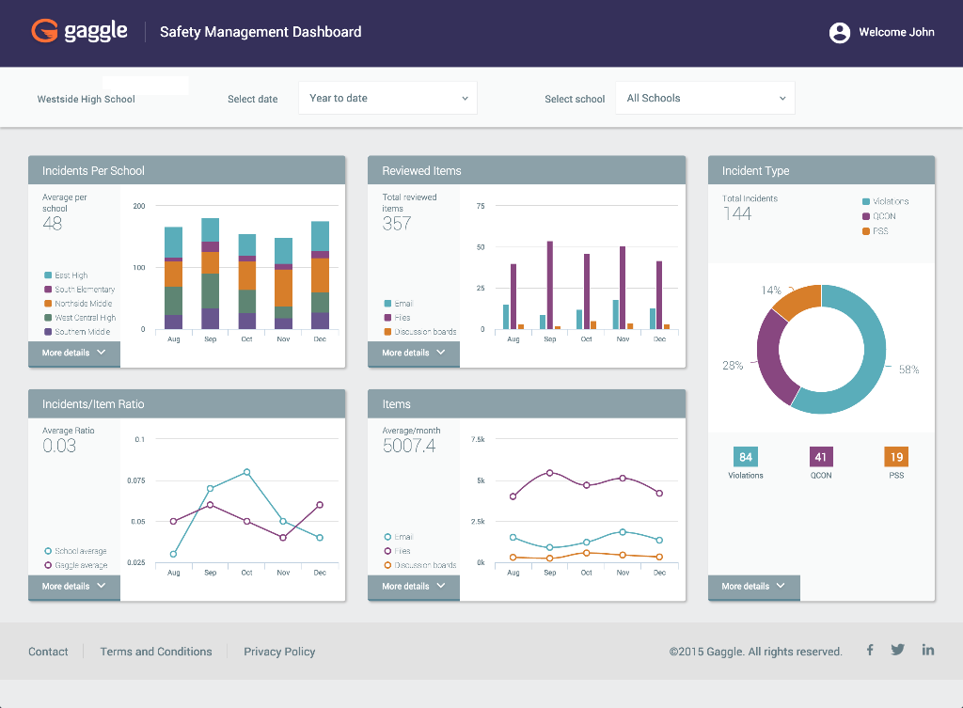This screenshot has width=963, height=708.
Task: Click the Contact link in the footer
Action: point(48,651)
